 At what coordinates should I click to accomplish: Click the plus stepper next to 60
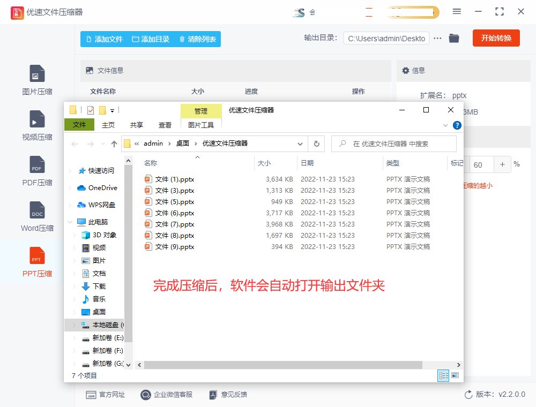(x=502, y=164)
